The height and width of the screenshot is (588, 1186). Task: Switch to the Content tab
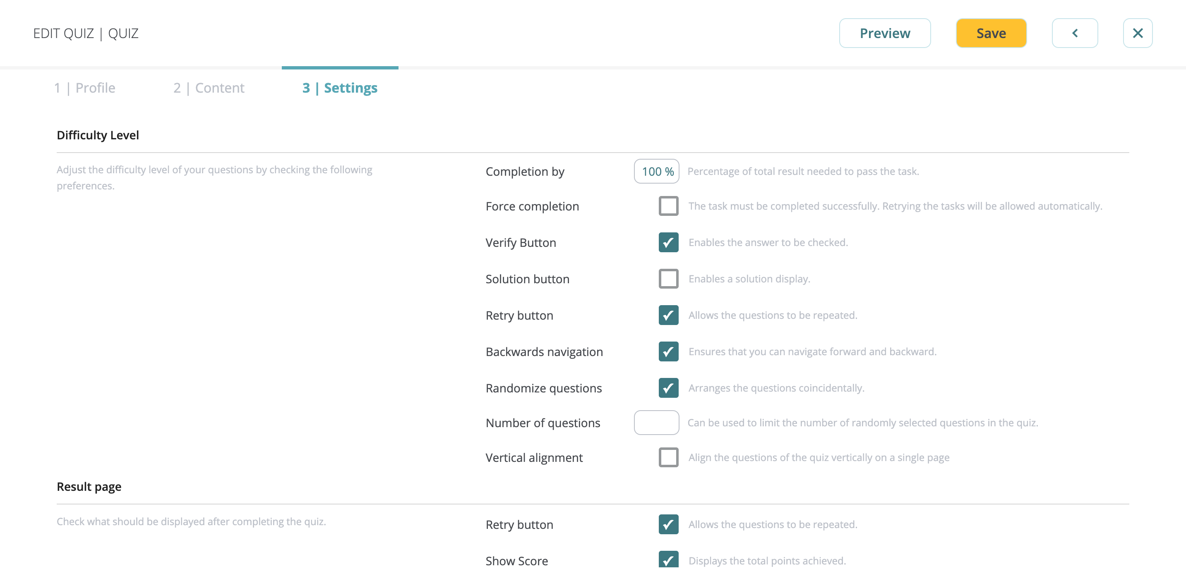(x=209, y=88)
